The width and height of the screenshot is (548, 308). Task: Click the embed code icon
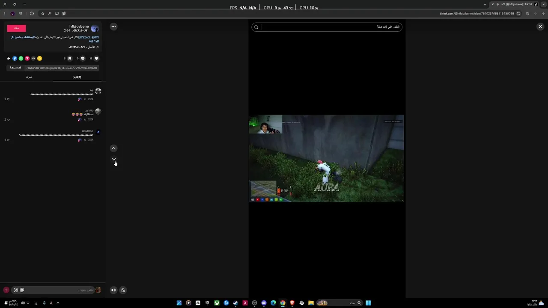pos(33,58)
